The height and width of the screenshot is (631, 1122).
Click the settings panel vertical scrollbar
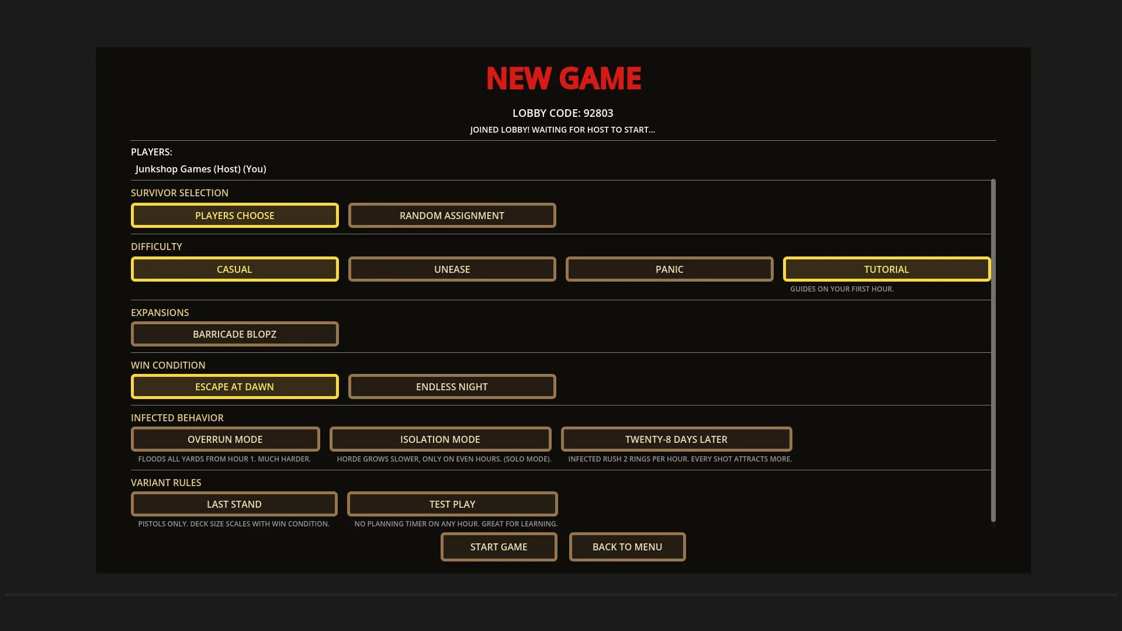[x=993, y=351]
